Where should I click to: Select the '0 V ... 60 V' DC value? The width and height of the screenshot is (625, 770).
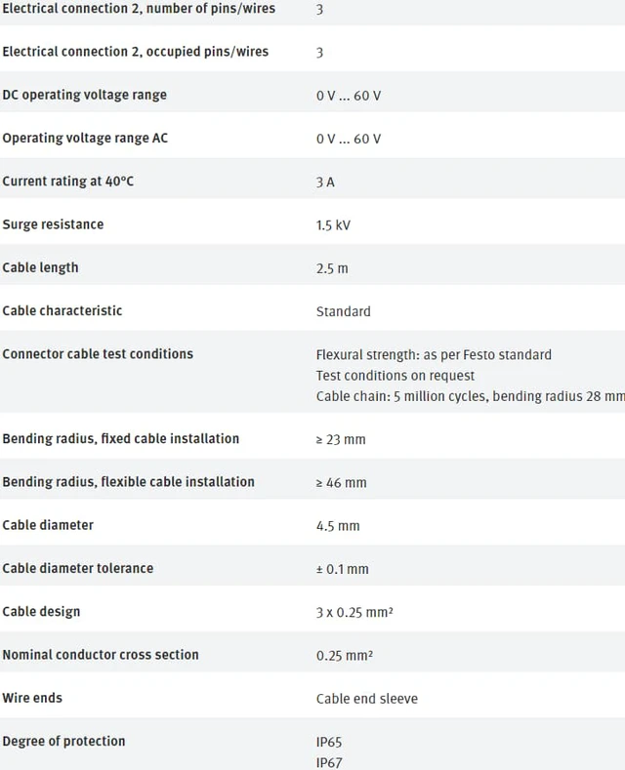[x=349, y=96]
